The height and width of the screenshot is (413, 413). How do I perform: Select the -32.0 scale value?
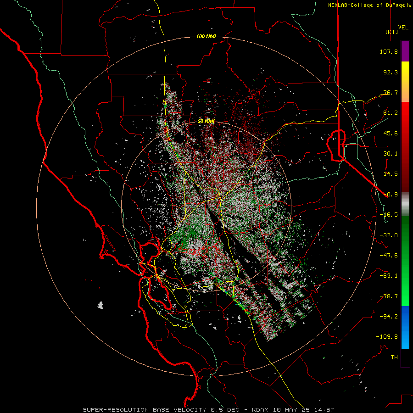389,235
